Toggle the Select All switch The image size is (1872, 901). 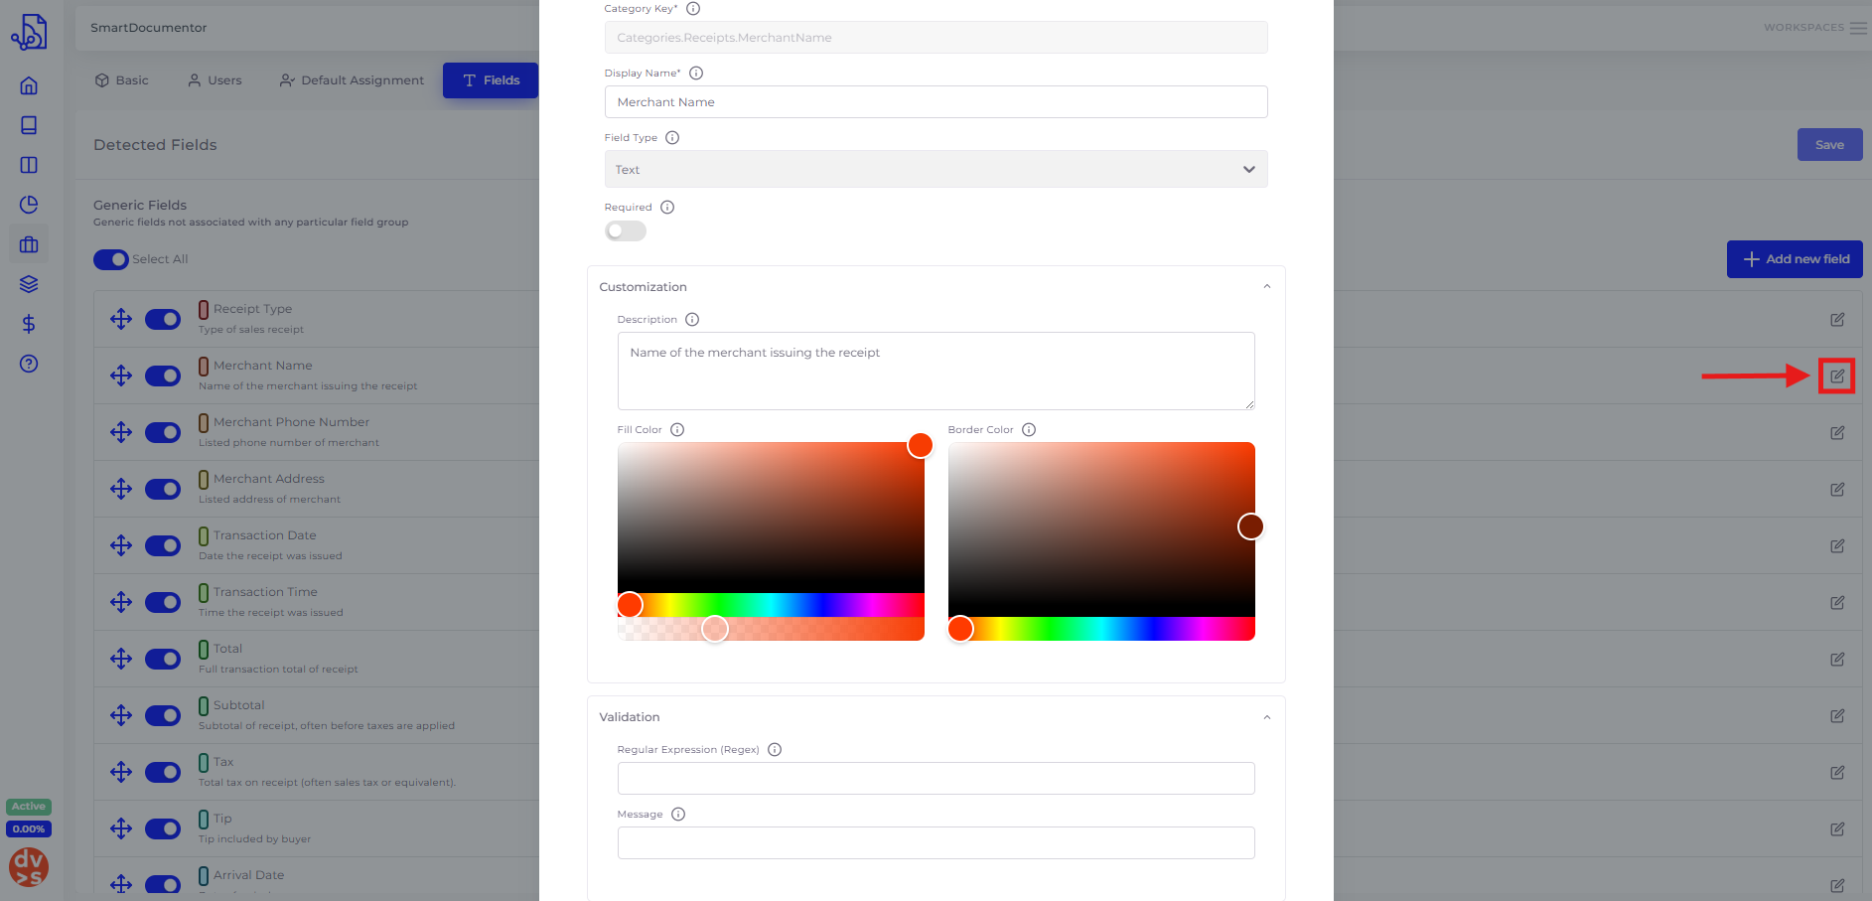click(x=111, y=259)
